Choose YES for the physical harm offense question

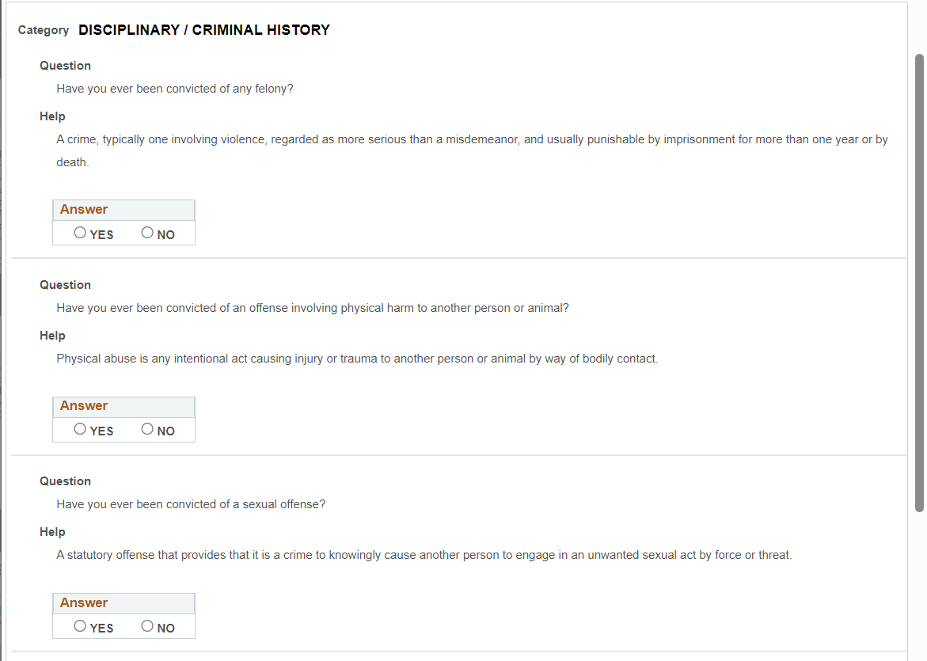tap(81, 429)
